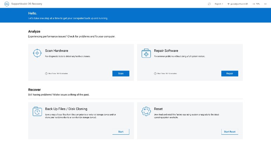Click the Scan Hardware crosshair icon

pyautogui.click(x=37, y=53)
